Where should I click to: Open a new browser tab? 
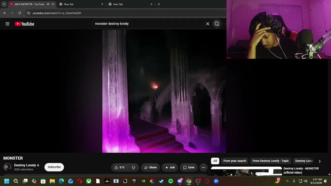tap(159, 4)
